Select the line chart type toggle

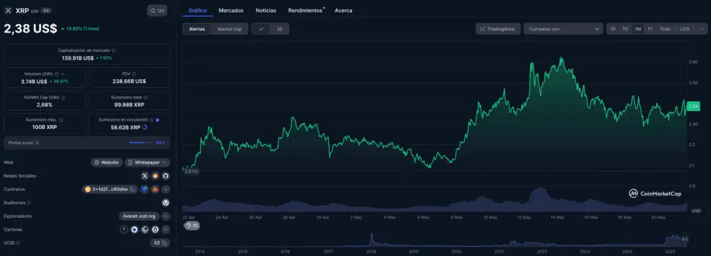pos(261,29)
